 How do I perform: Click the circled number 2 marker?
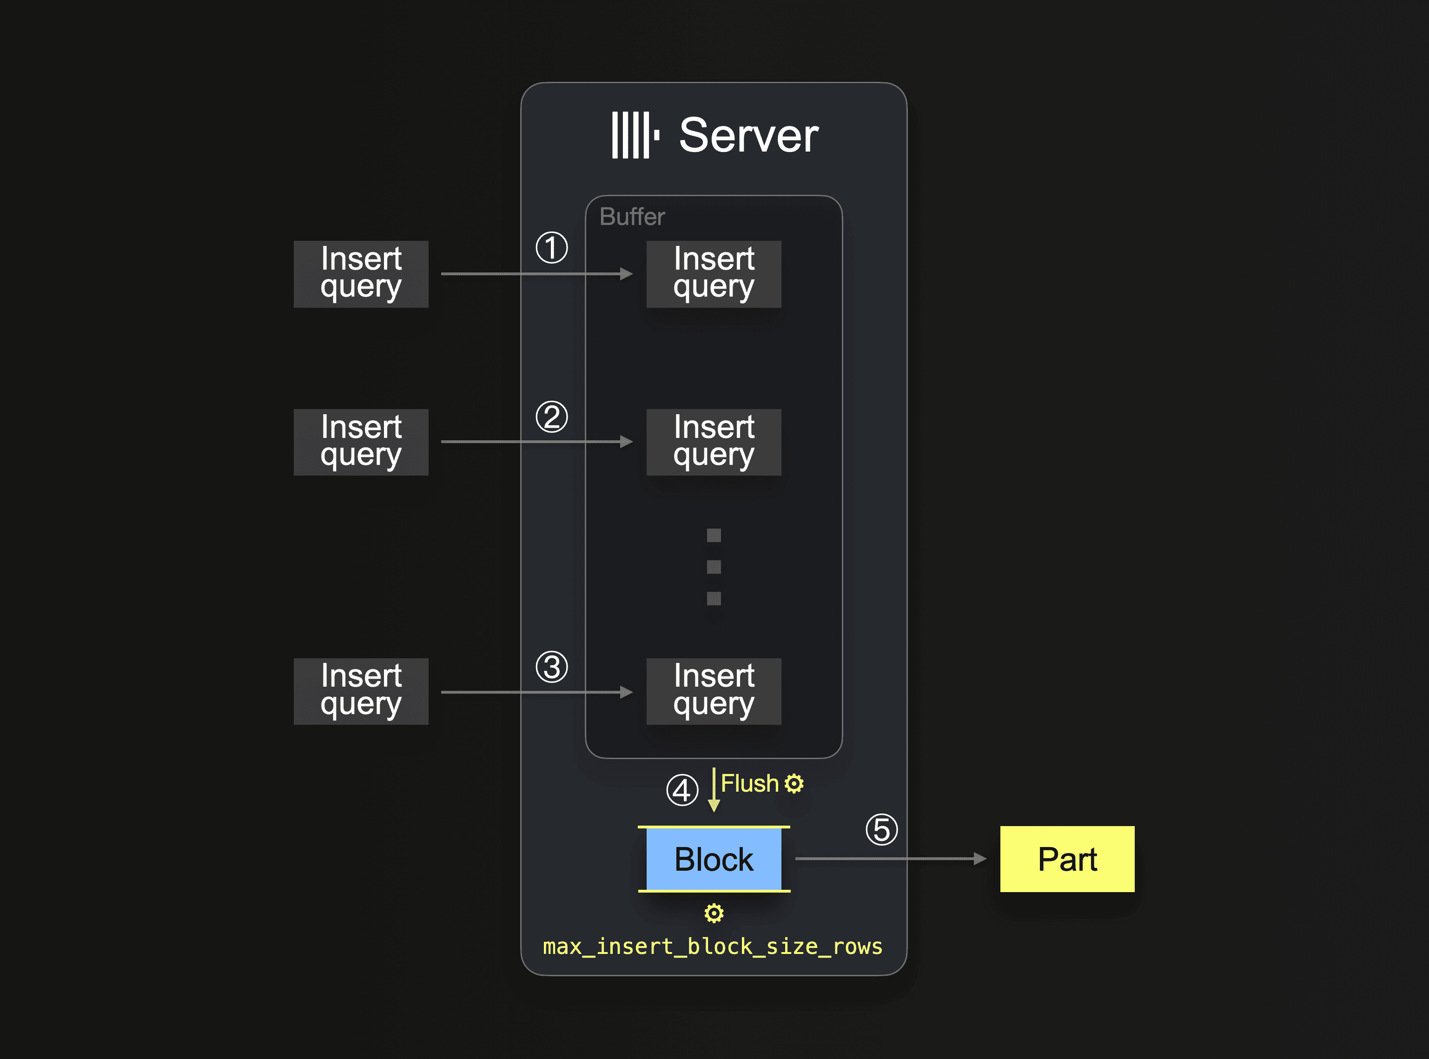[x=551, y=417]
